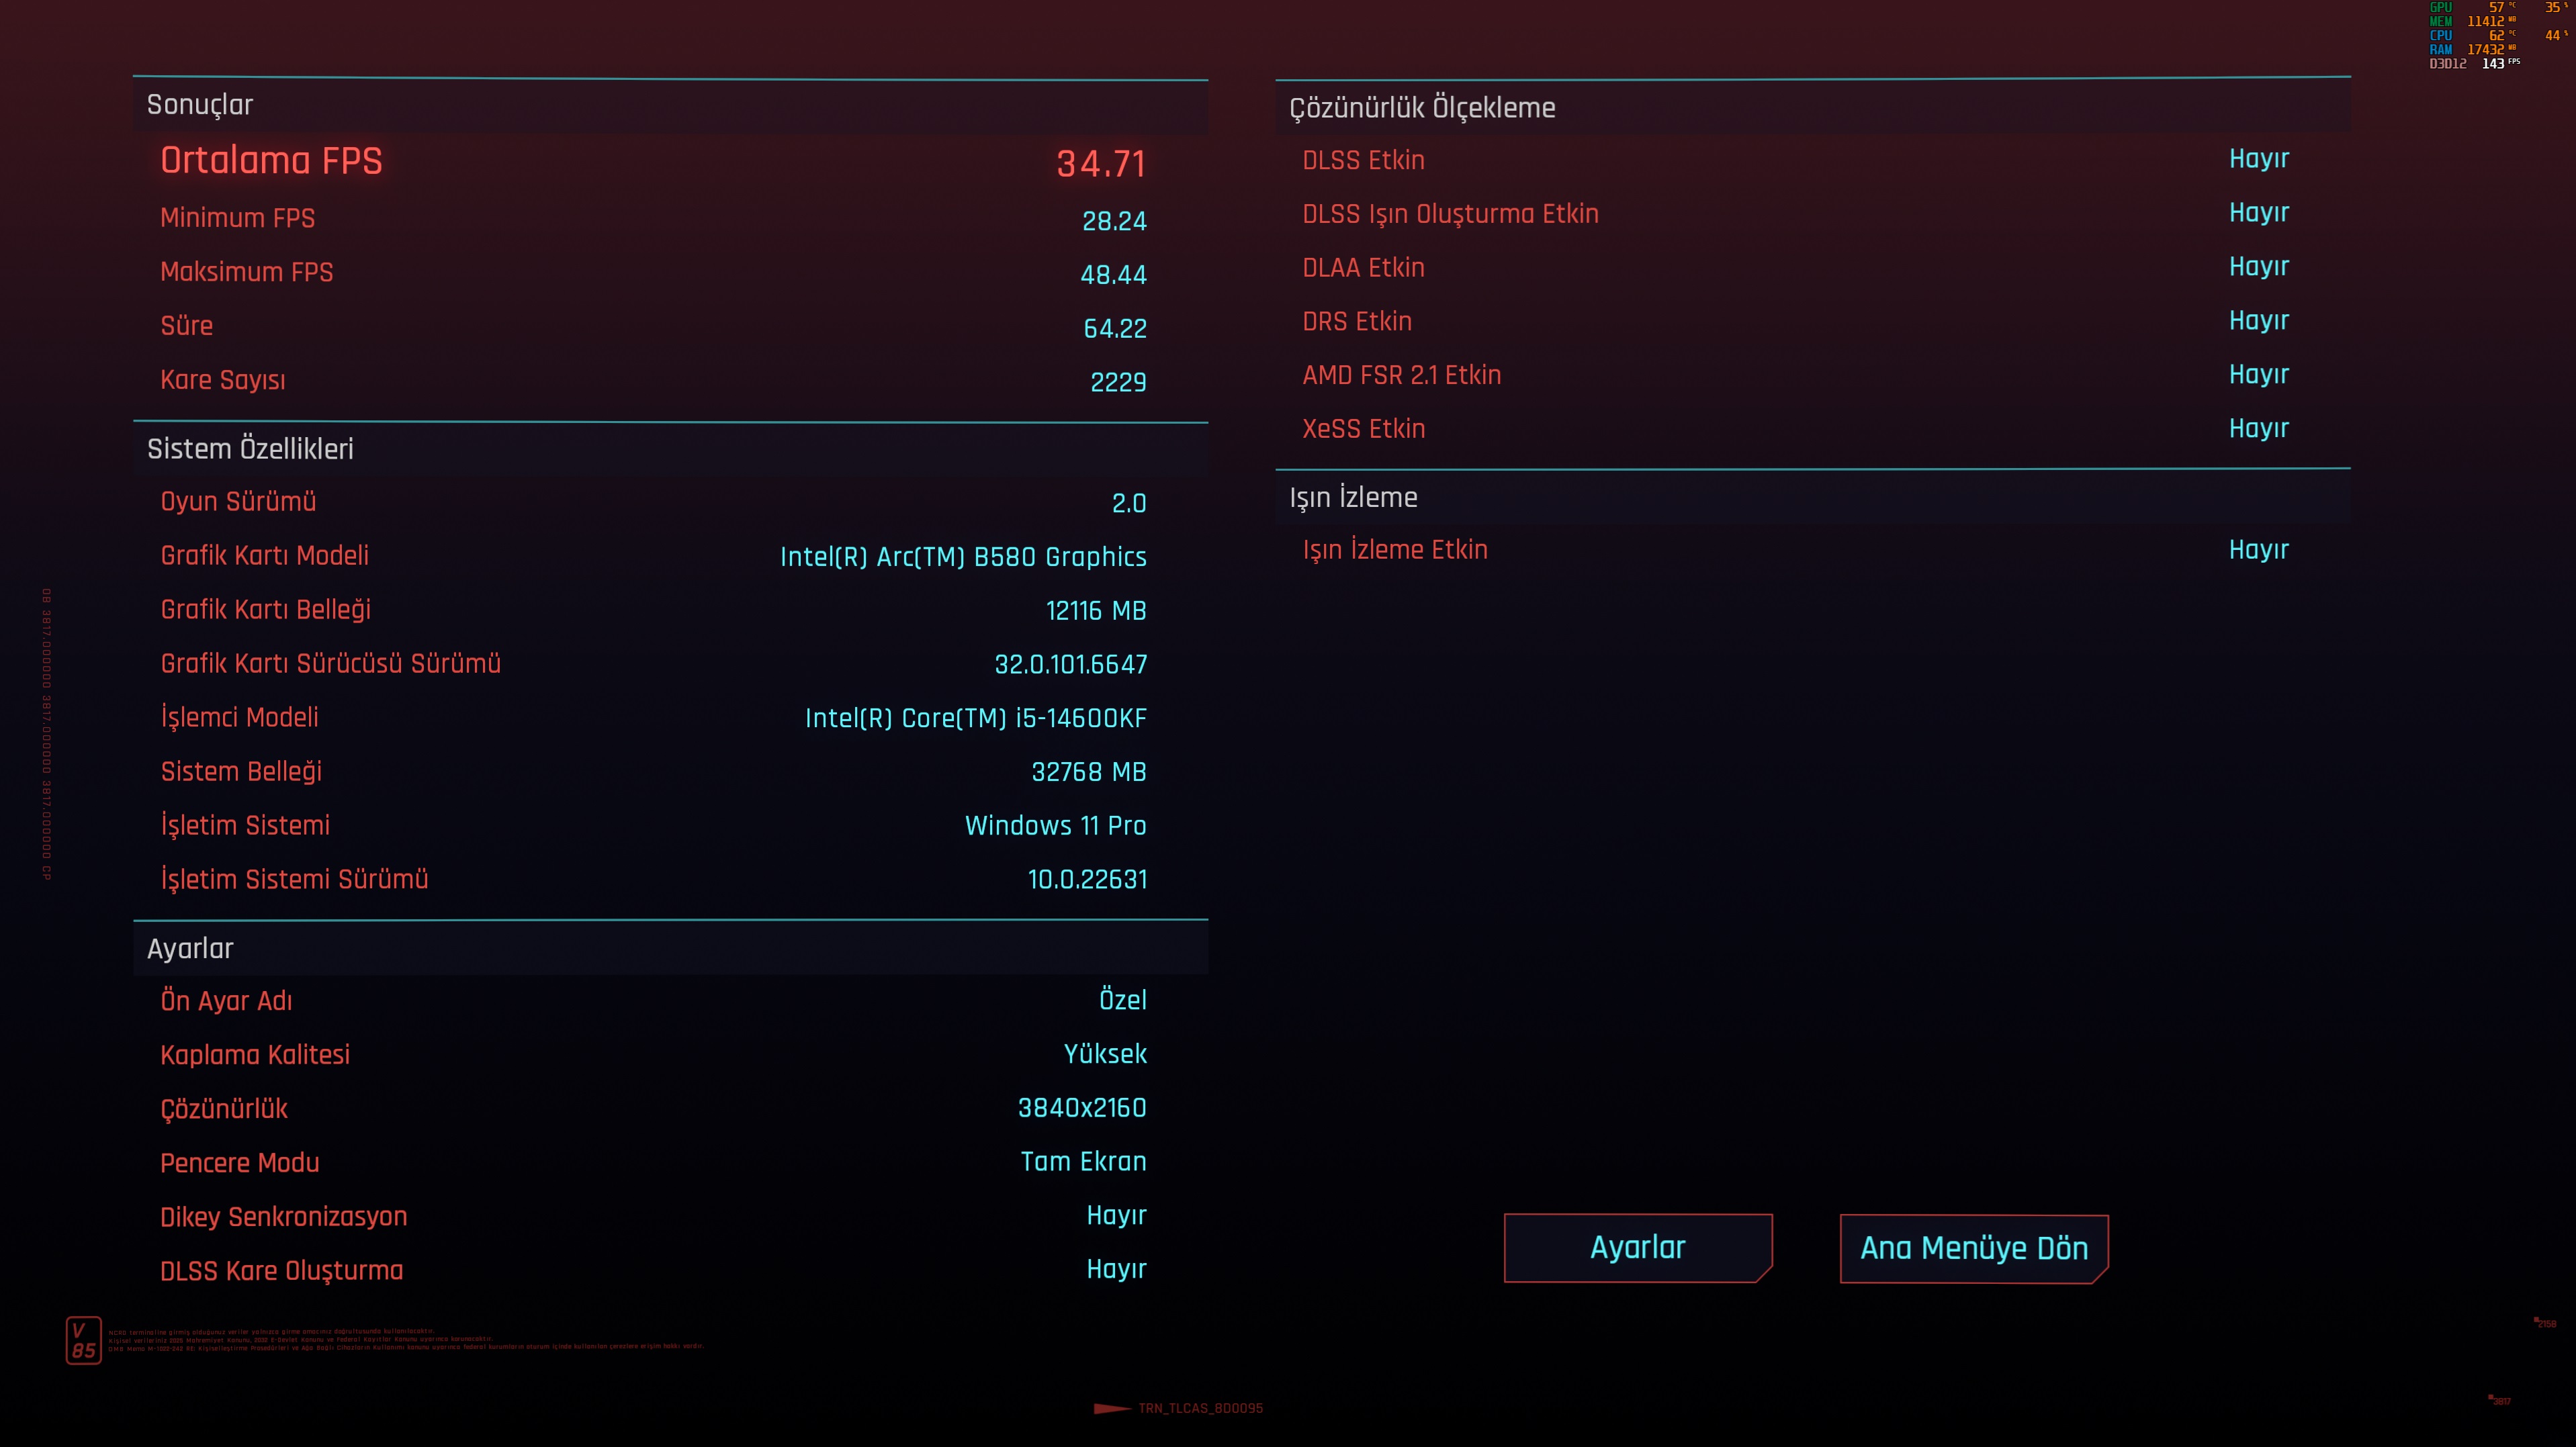The image size is (2576, 1447).
Task: Select the Ortalama FPS result row
Action: (x=653, y=162)
